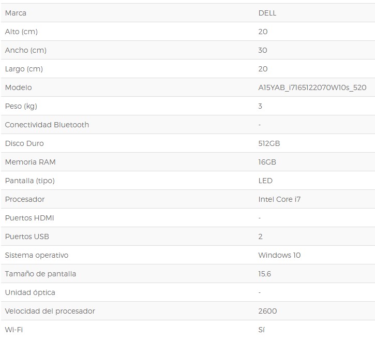Select the 16GB RAM value
The image size is (375, 340).
click(x=267, y=162)
